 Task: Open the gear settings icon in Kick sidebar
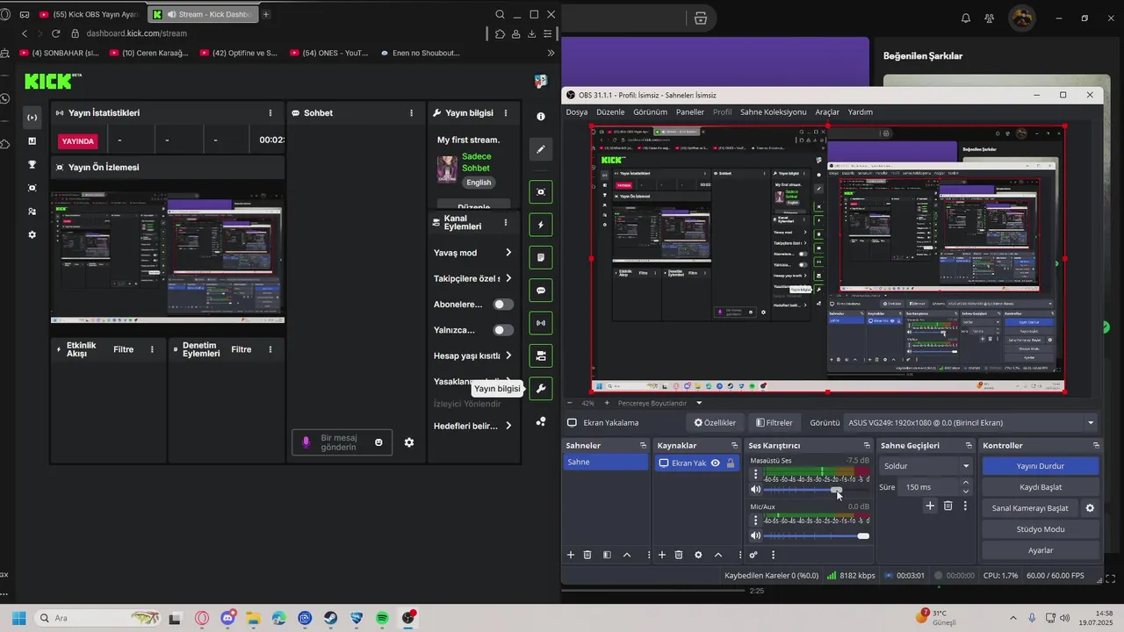pos(32,235)
